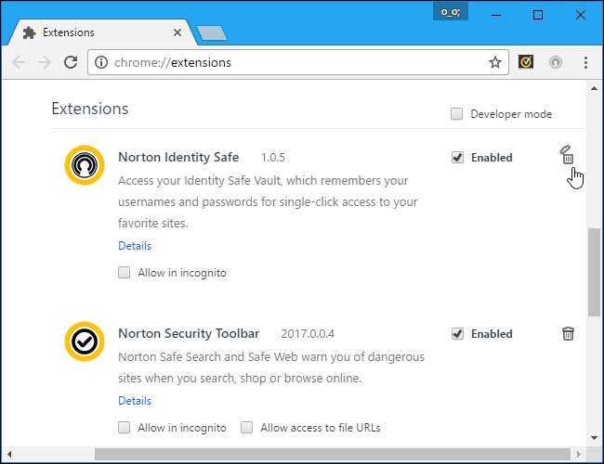Open Details link for Norton Identity Safe
The width and height of the screenshot is (604, 464).
point(135,246)
